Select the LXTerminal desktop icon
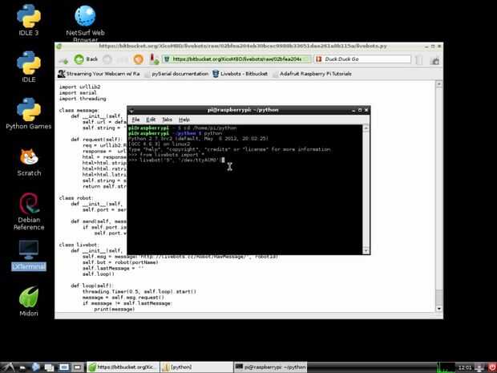Viewport: 497px width, 373px height. (x=29, y=255)
